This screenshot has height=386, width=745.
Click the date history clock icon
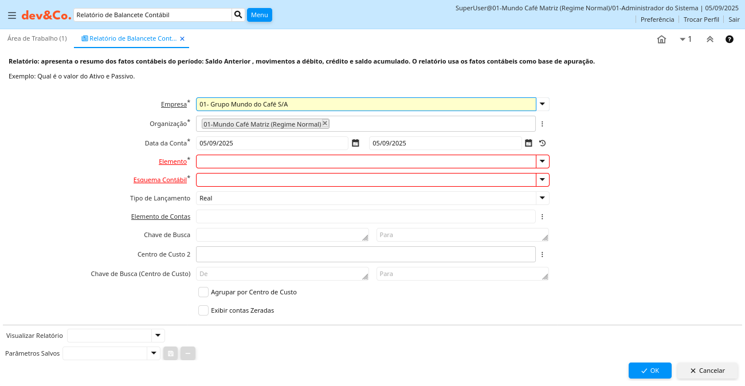tap(542, 143)
